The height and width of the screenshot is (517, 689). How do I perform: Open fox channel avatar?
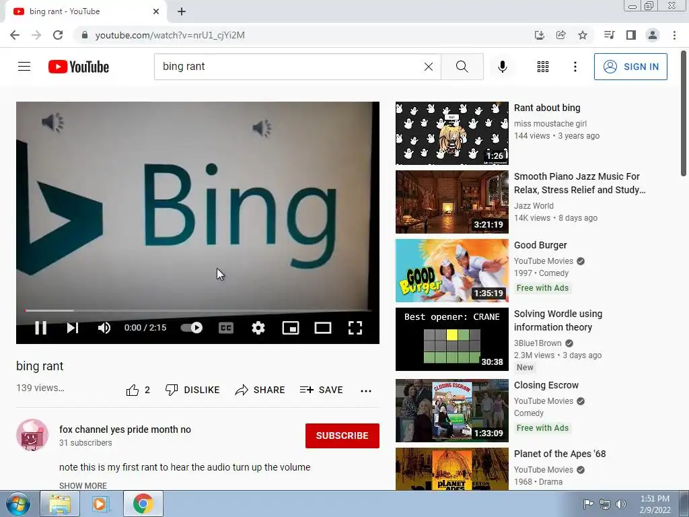(32, 435)
